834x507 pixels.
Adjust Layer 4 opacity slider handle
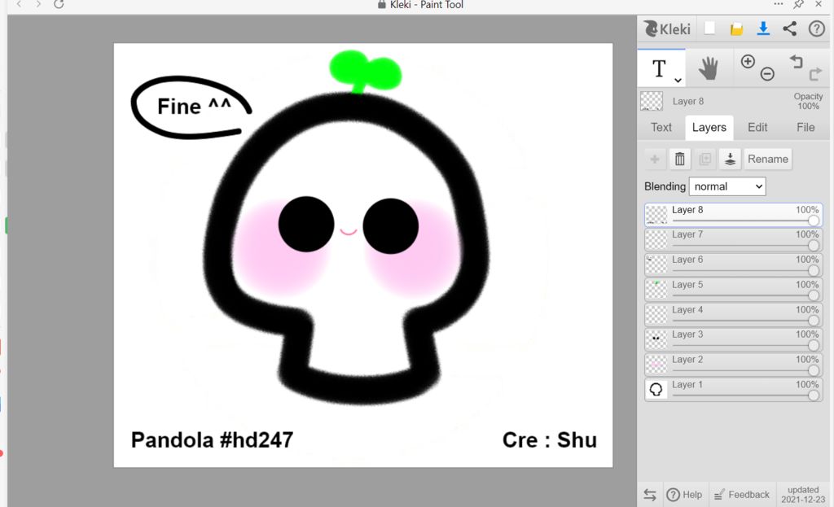point(814,320)
